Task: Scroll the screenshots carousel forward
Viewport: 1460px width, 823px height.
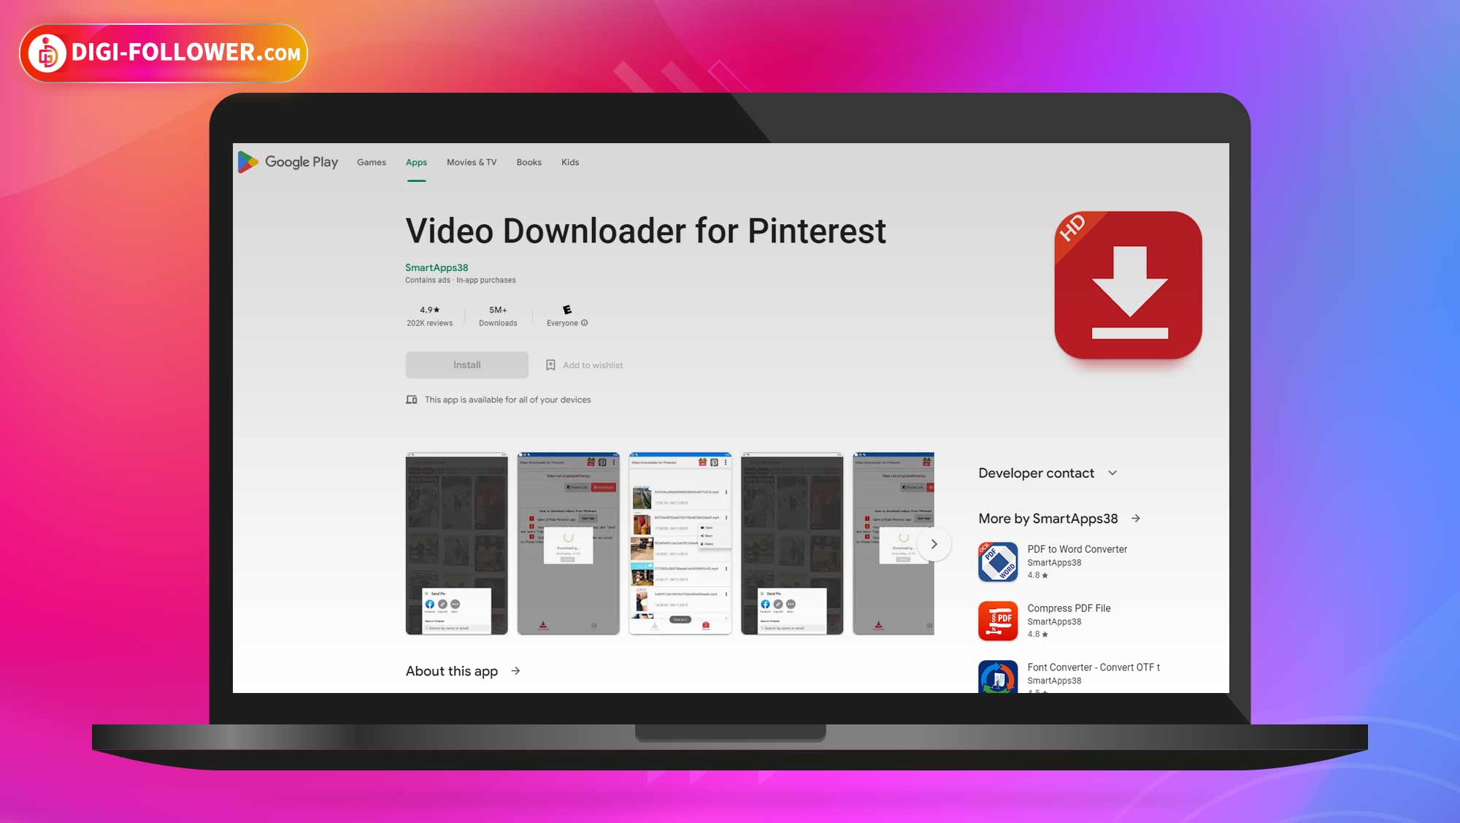Action: coord(932,543)
